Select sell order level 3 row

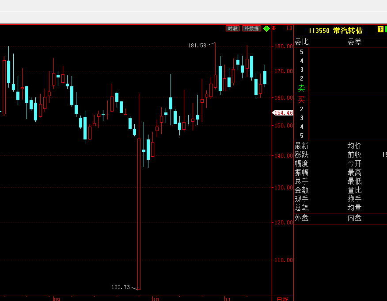[341, 70]
